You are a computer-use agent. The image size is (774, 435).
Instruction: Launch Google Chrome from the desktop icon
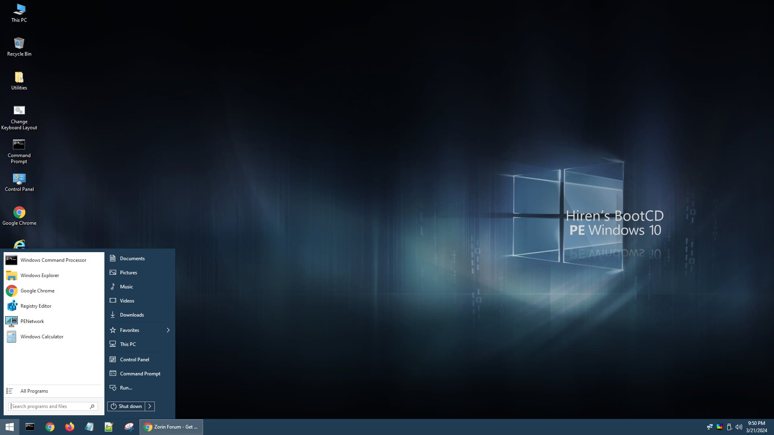coord(19,216)
